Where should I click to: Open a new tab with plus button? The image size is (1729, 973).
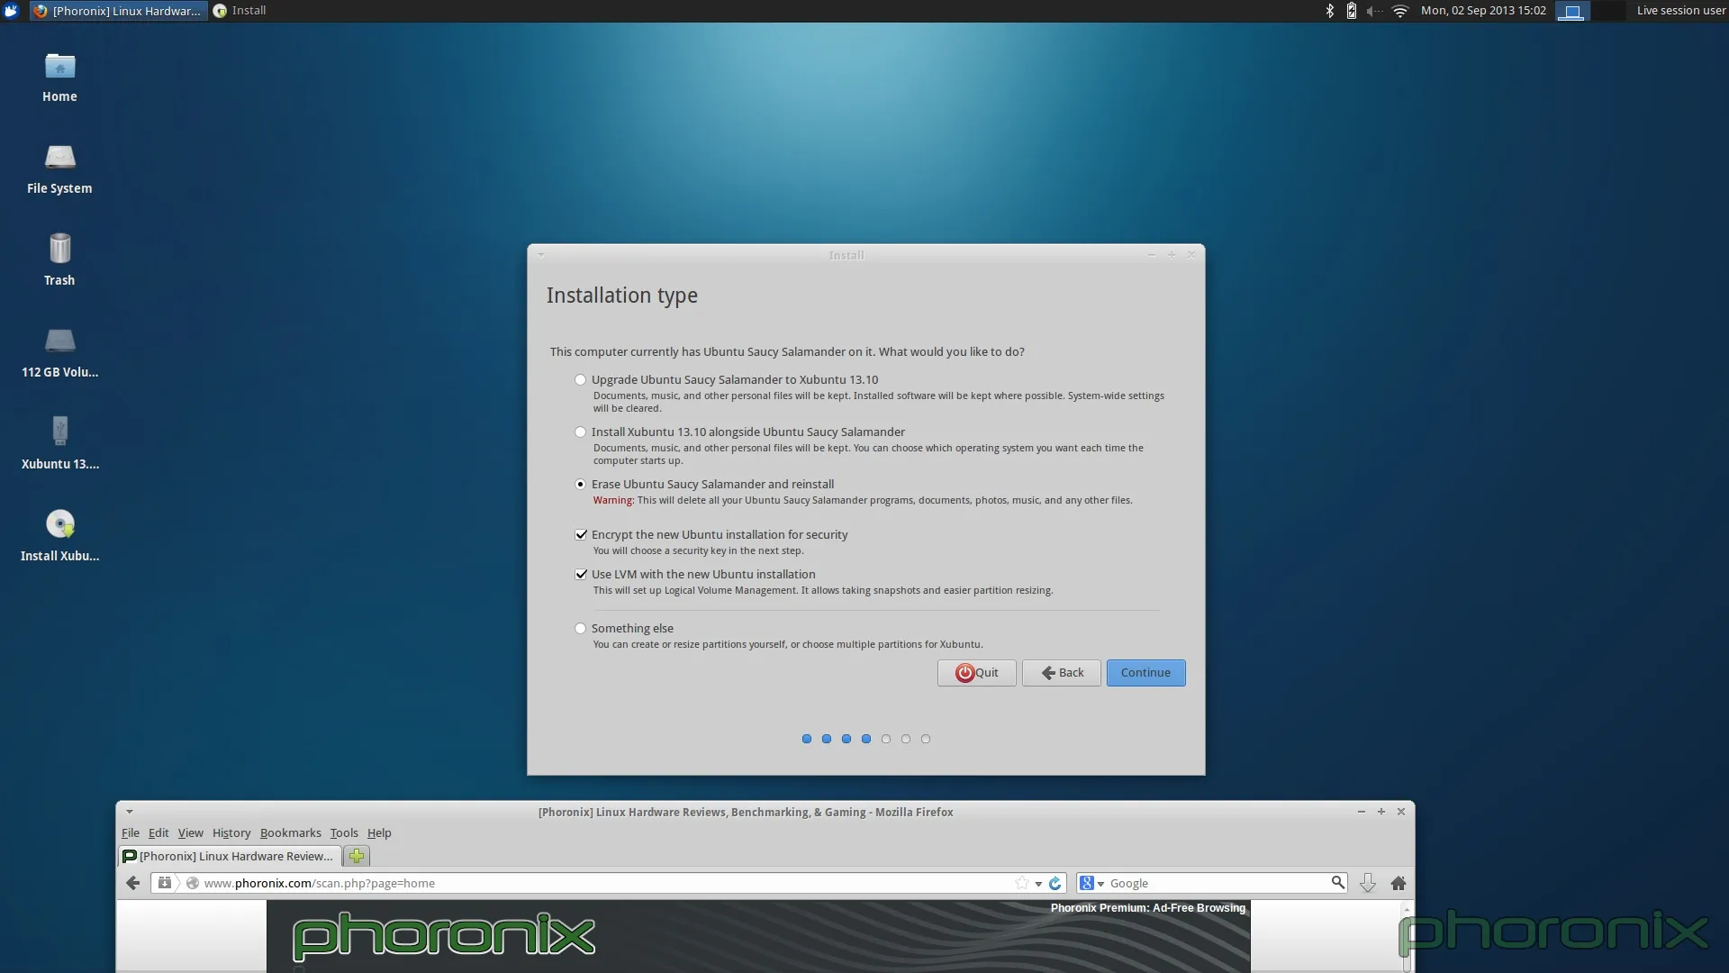click(x=357, y=857)
